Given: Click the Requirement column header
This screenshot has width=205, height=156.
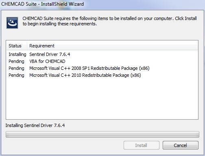Looking at the screenshot, I should (42, 46).
